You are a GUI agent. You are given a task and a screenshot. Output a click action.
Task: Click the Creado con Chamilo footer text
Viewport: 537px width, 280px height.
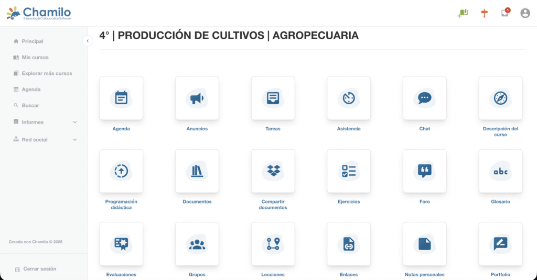36,242
